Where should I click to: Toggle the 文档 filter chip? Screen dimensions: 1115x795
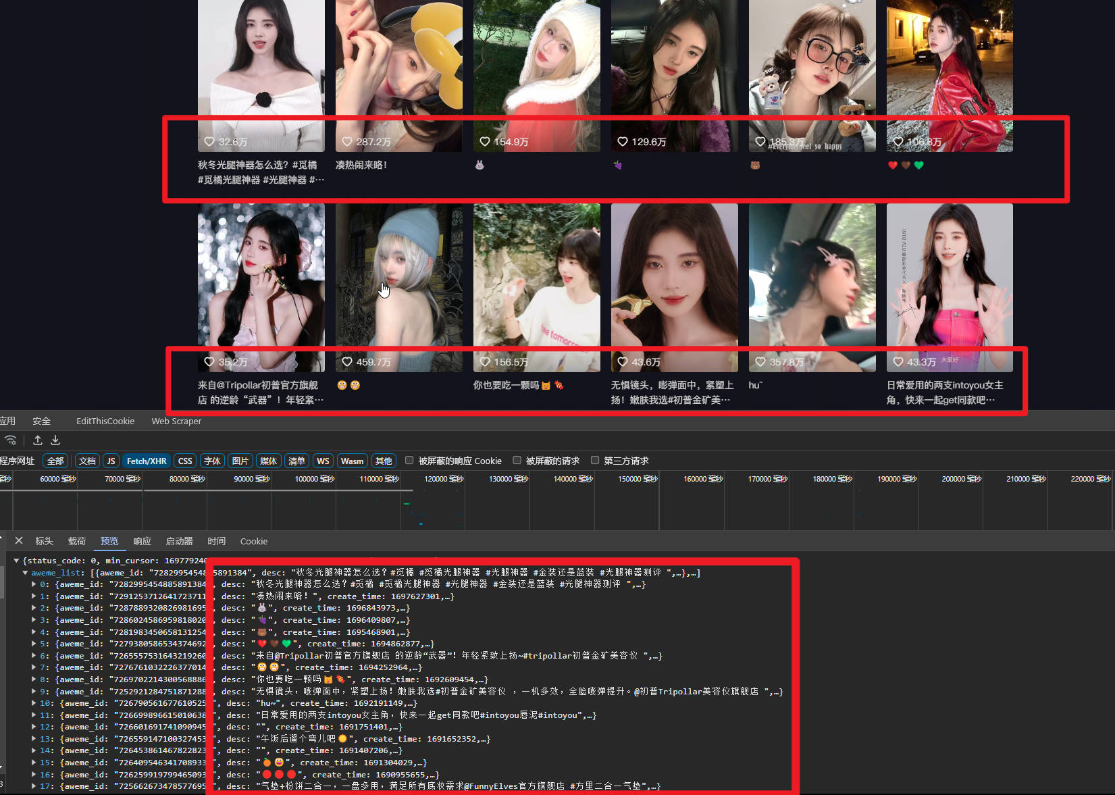87,461
